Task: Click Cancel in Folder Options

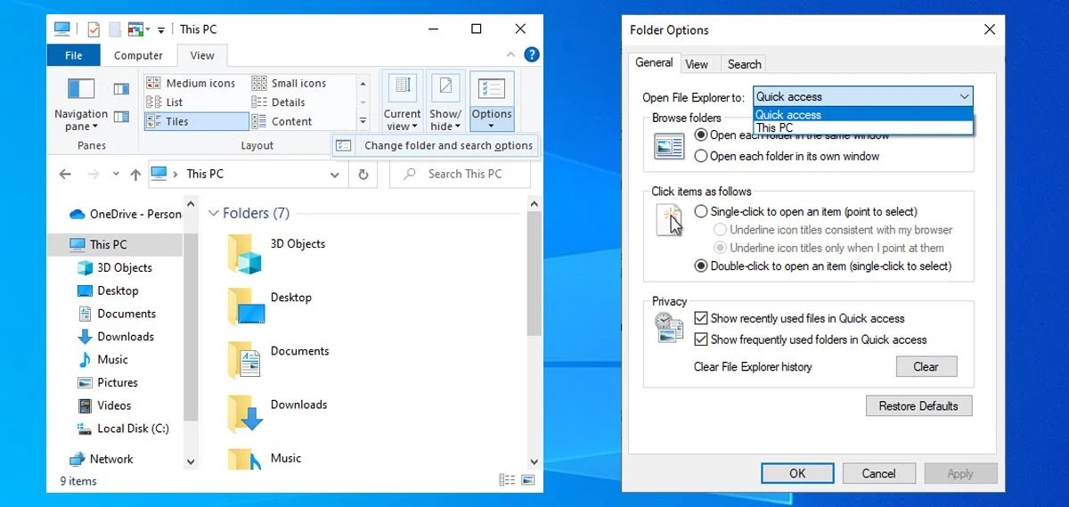Action: (878, 473)
